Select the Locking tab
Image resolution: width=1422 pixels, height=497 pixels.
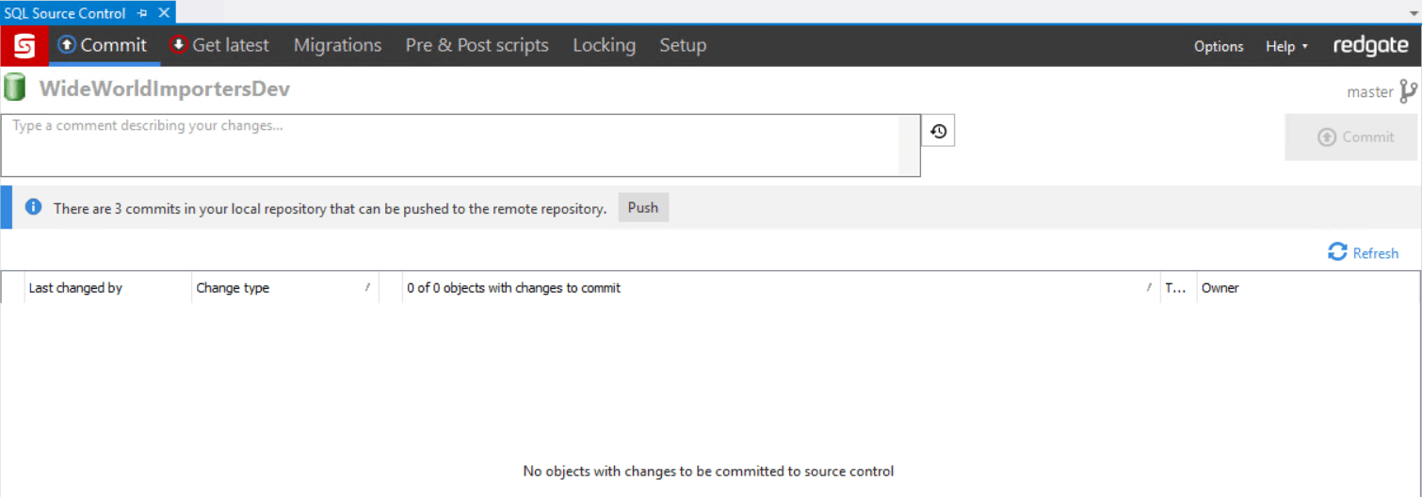(x=604, y=45)
